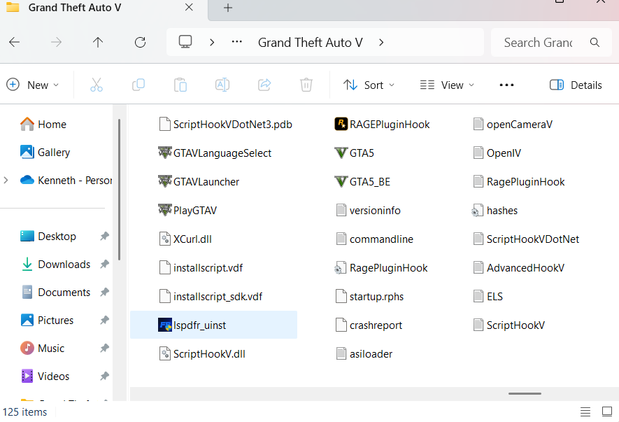
Task: Select the GTAVLanguageSelect file
Action: tap(215, 153)
